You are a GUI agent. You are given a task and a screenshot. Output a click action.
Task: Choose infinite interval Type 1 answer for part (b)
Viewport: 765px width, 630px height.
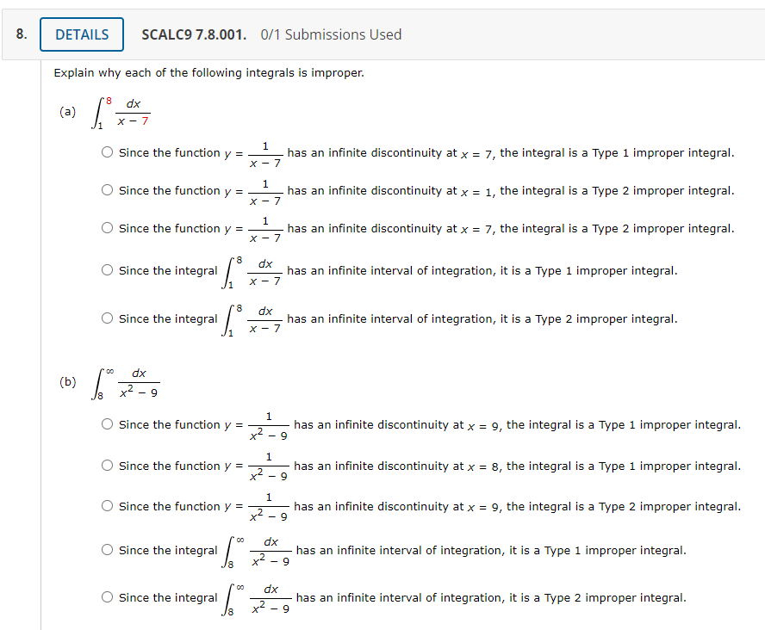107,549
